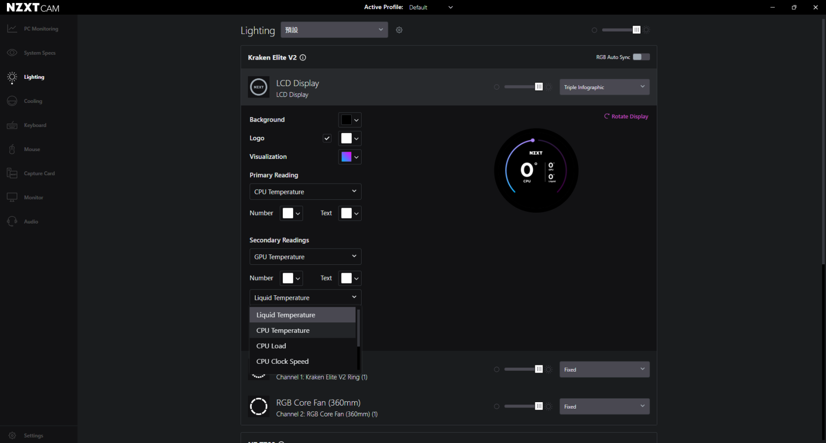Screen dimensions: 826x443
Task: Choose CPU Clock Speed option
Action: 282,361
